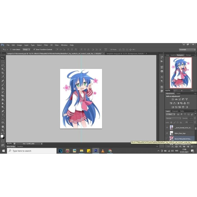Screen dimensions: 197x197
Task: Select the Healing Brush tool
Action: click(3, 81)
